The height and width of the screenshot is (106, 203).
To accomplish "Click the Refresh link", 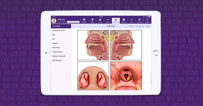I will pyautogui.click(x=131, y=26).
